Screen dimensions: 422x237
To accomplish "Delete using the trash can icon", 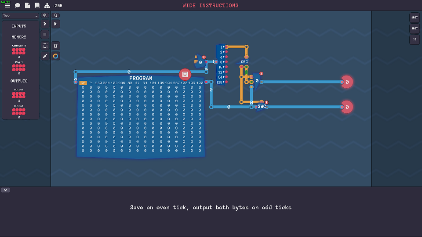I will [x=55, y=46].
